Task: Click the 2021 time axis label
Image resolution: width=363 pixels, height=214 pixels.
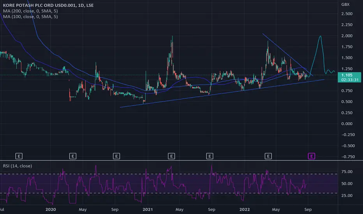Action: [148, 209]
